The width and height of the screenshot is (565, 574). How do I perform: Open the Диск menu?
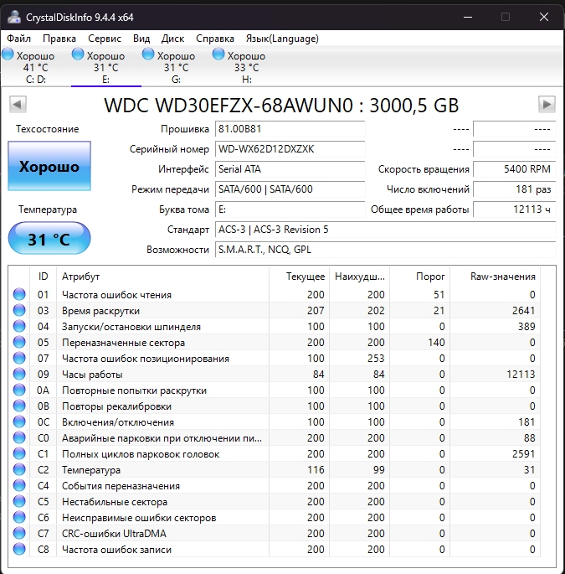coord(172,39)
